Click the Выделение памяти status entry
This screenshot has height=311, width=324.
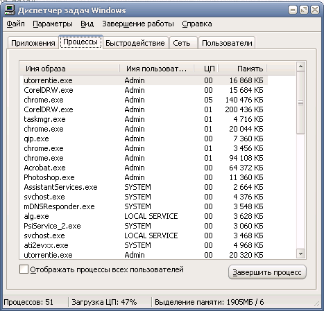tap(210, 302)
